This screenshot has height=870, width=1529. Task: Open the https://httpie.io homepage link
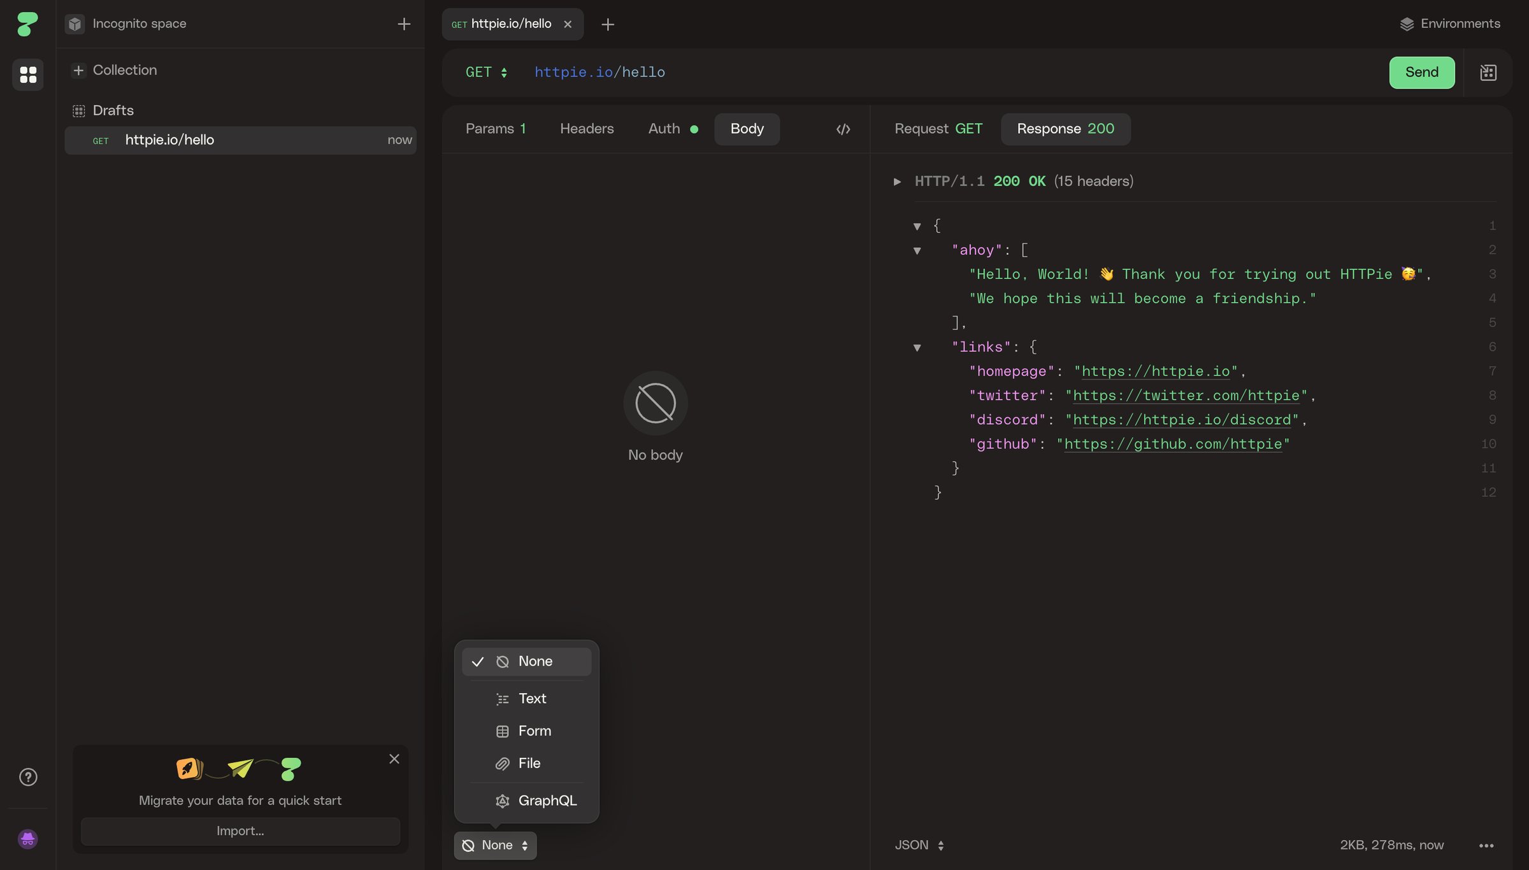pyautogui.click(x=1155, y=371)
